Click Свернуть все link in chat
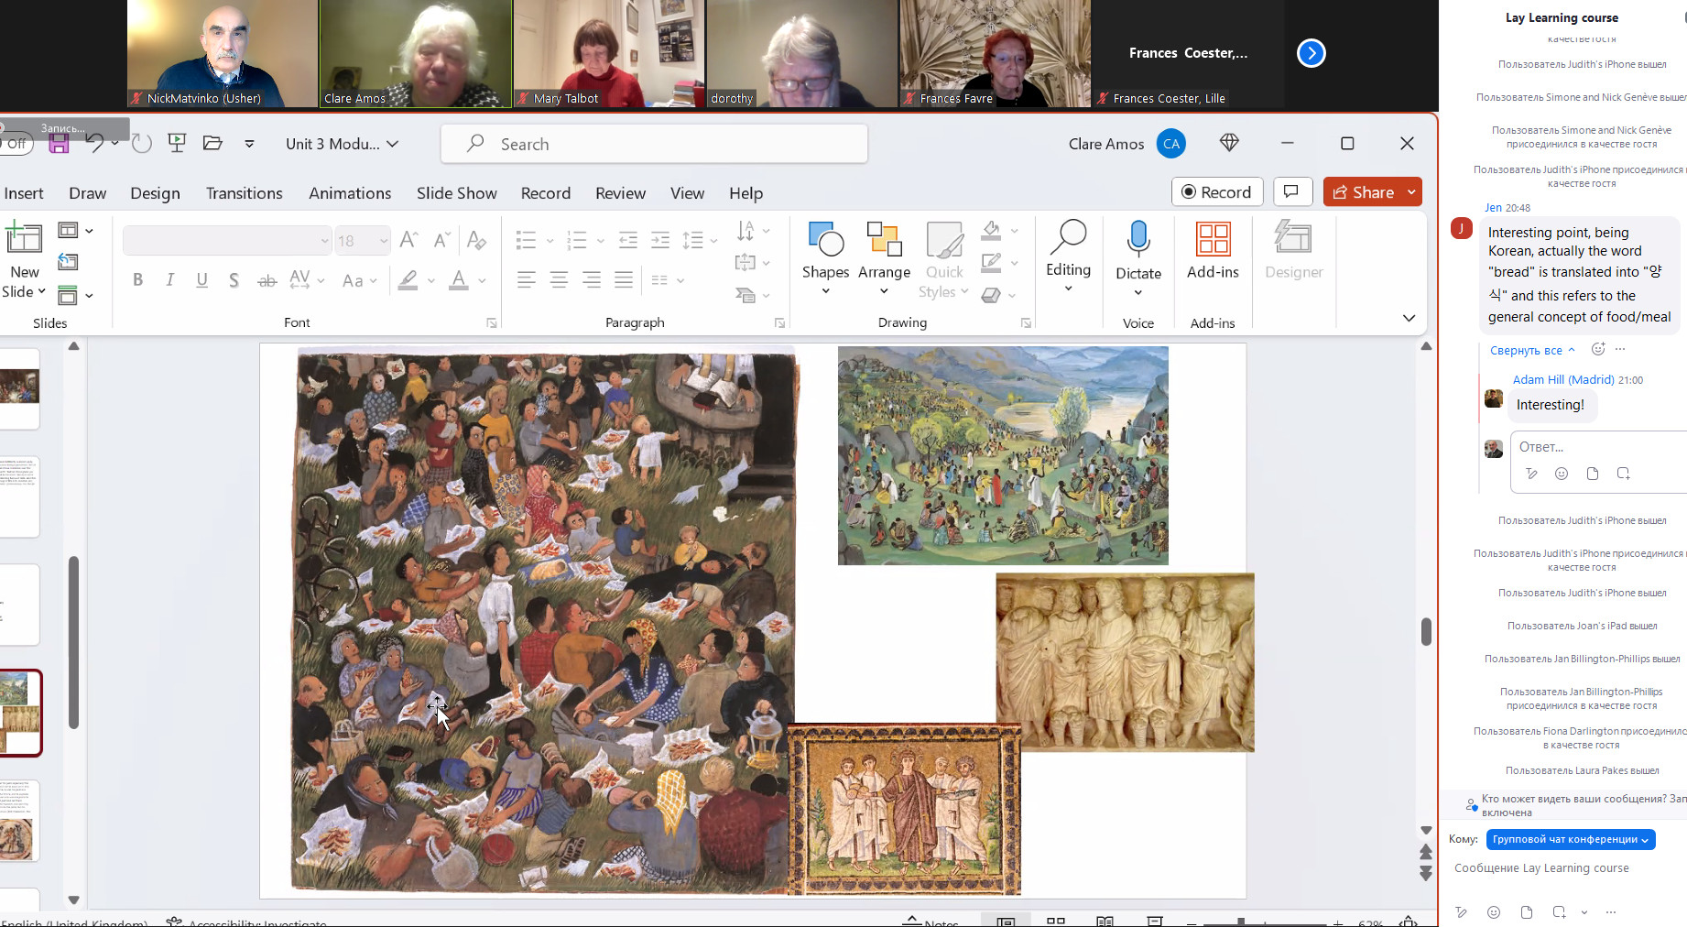This screenshot has height=927, width=1687. pyautogui.click(x=1531, y=350)
